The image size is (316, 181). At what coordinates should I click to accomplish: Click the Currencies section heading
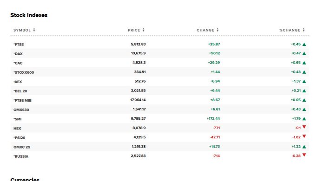point(25,179)
